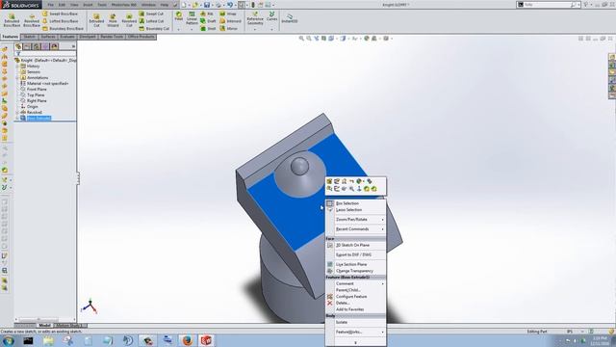Choose Parent/Child... in the context menu
616x347 pixels.
(355, 290)
